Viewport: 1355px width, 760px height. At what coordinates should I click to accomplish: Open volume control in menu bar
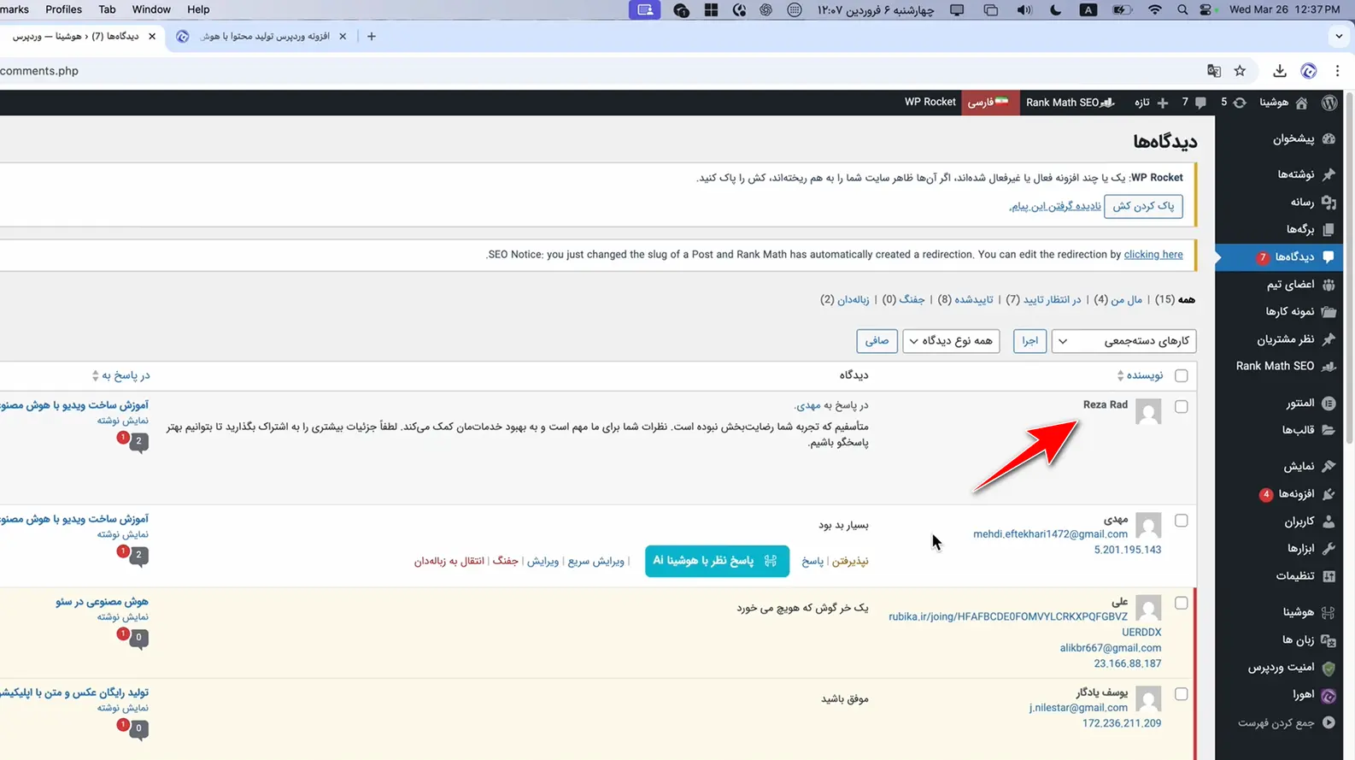tap(1024, 9)
